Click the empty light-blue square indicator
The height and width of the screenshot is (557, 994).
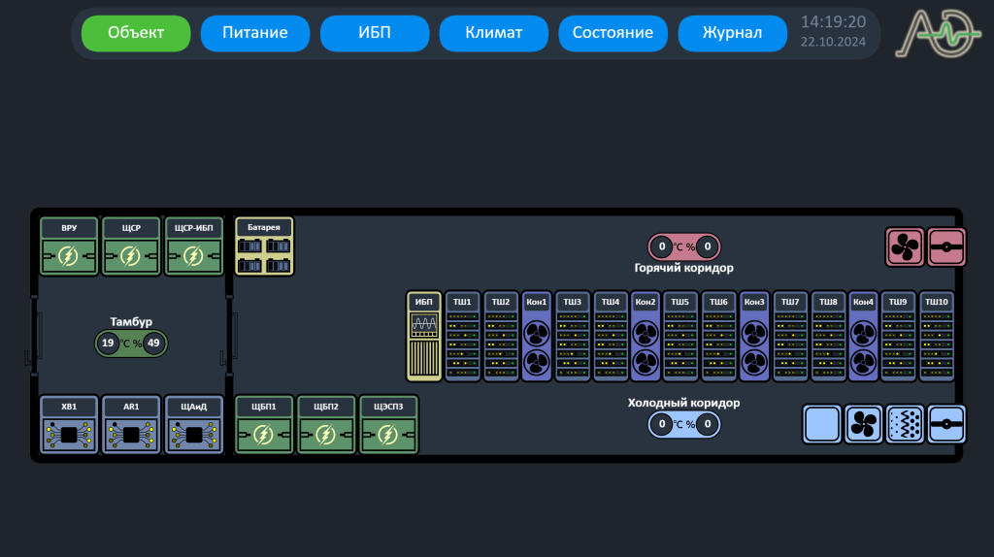[x=821, y=425]
